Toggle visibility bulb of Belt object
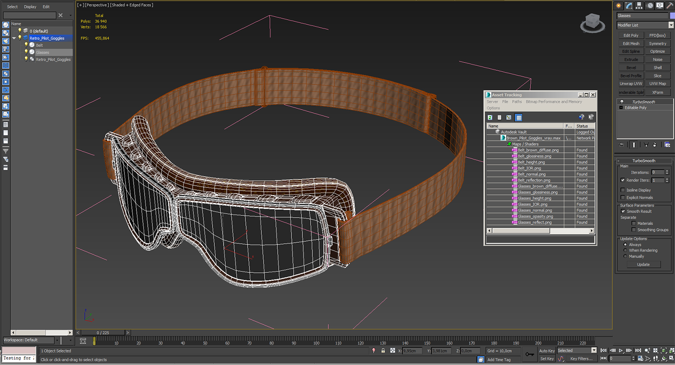The height and width of the screenshot is (365, 675). tap(26, 45)
